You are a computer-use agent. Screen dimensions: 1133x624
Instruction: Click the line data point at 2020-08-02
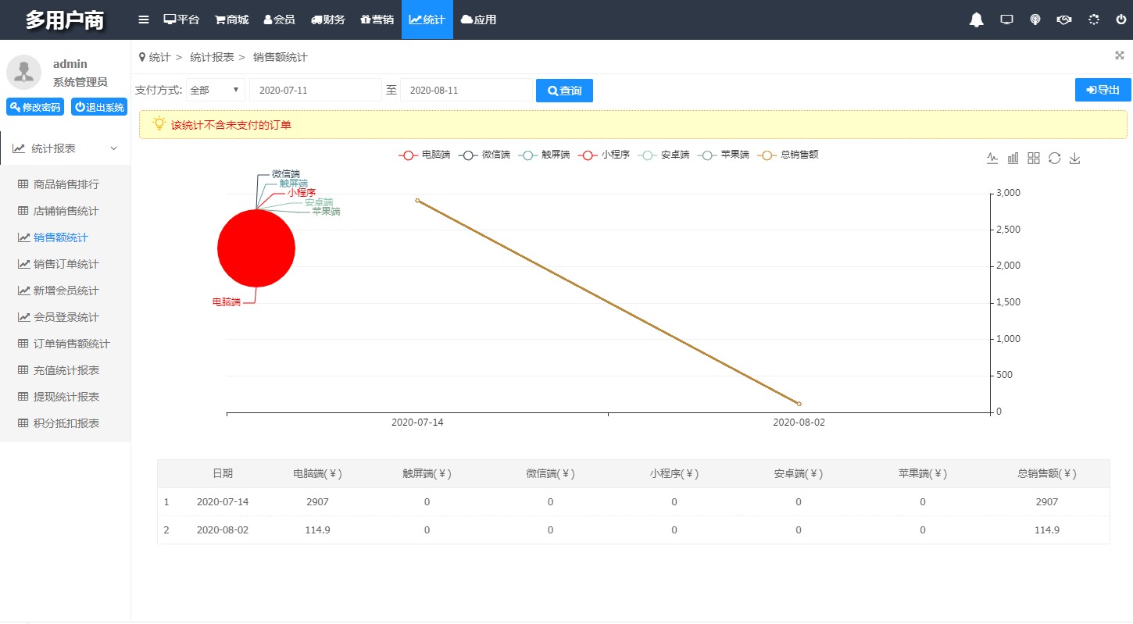pos(799,404)
